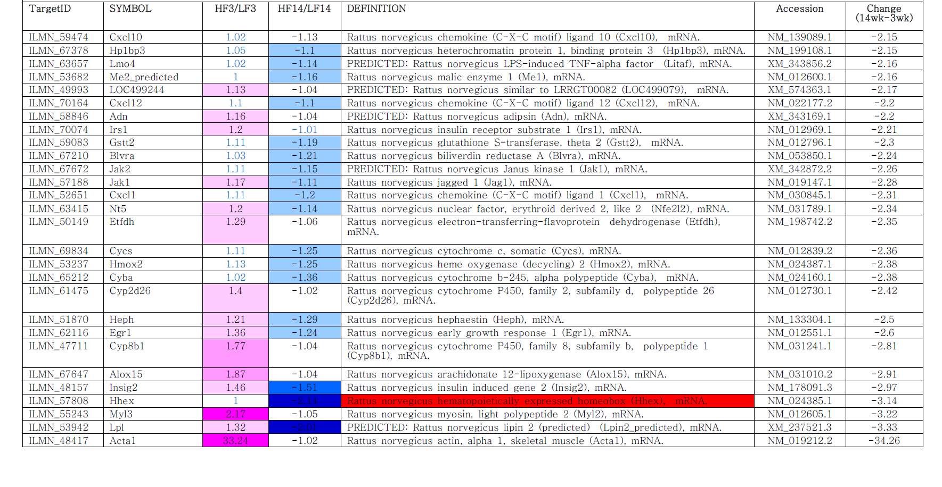Select accession NM_139089.1
This screenshot has width=942, height=487.
(x=800, y=37)
